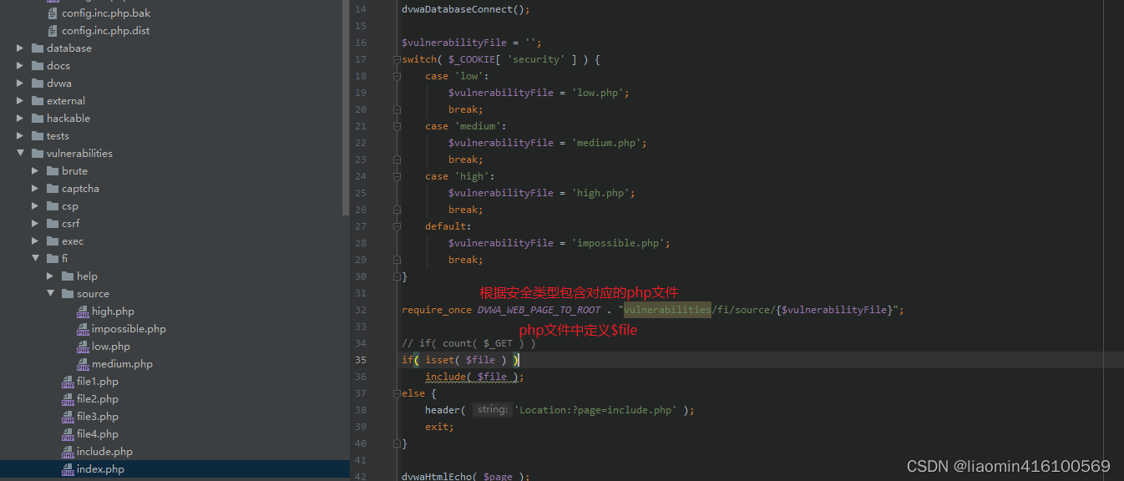
Task: Click the index.php PHP file icon
Action: (68, 469)
